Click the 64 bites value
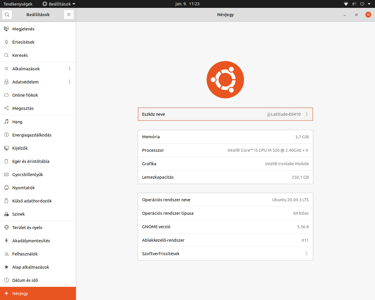Viewport: 375px width, 300px height. click(301, 213)
